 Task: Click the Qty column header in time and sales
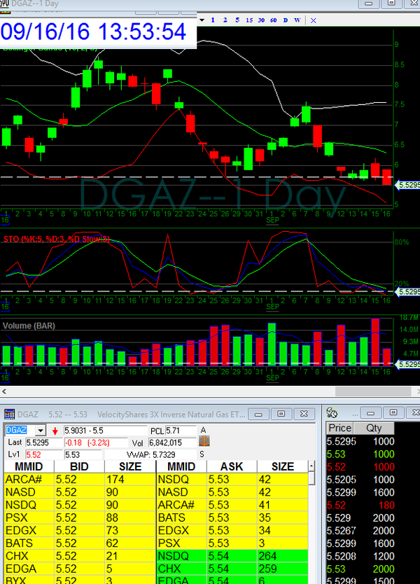(x=374, y=428)
